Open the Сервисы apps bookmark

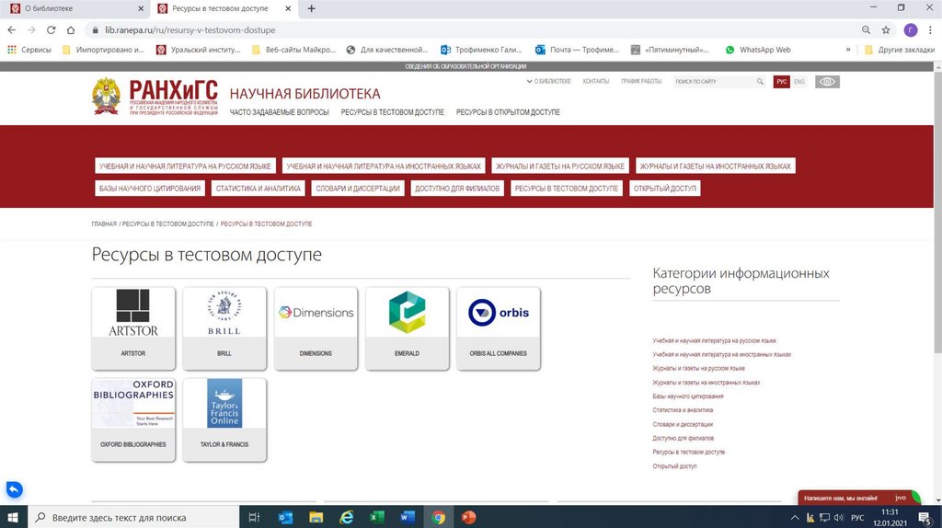point(29,50)
